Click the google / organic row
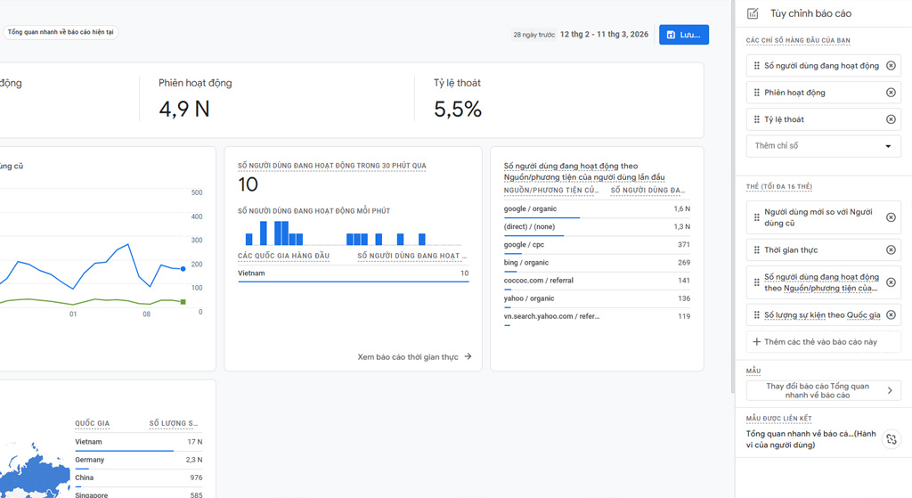The width and height of the screenshot is (912, 498). 597,208
